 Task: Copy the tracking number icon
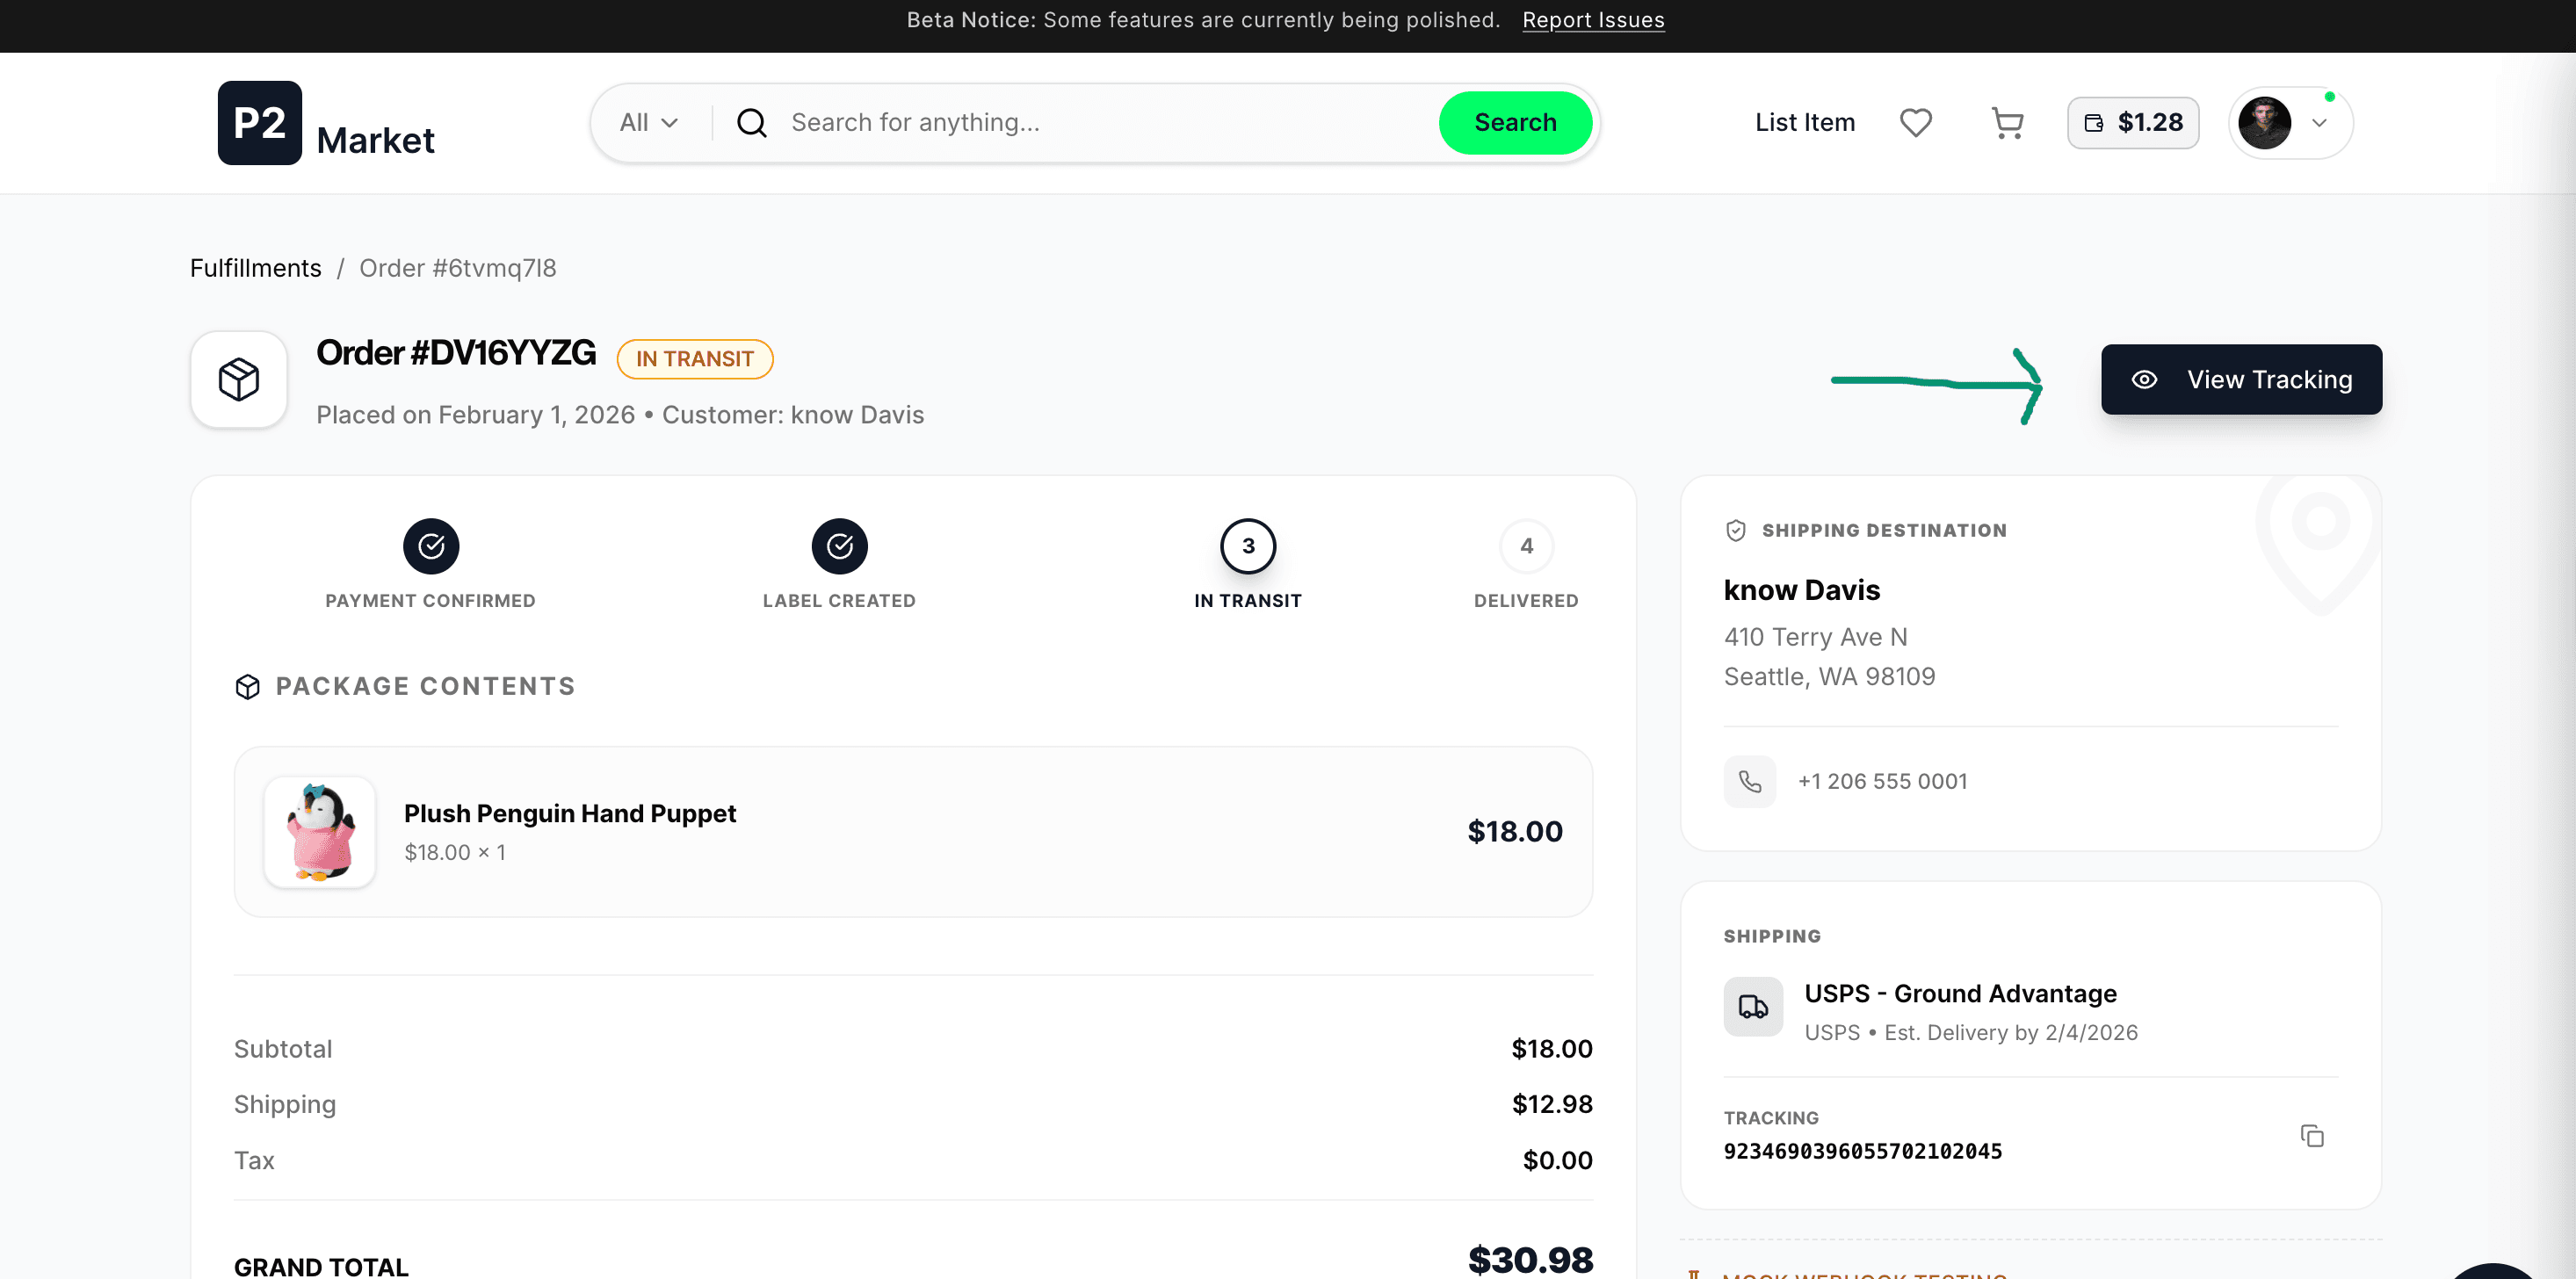(2311, 1136)
